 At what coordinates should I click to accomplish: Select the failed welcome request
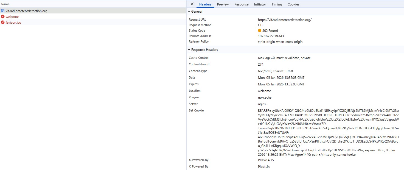click(12, 17)
